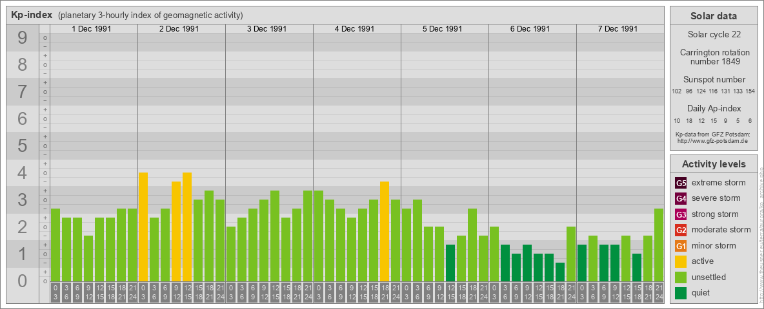Select the 6 Dec 1991 day header
Screen dimensions: 764x309
coord(530,29)
